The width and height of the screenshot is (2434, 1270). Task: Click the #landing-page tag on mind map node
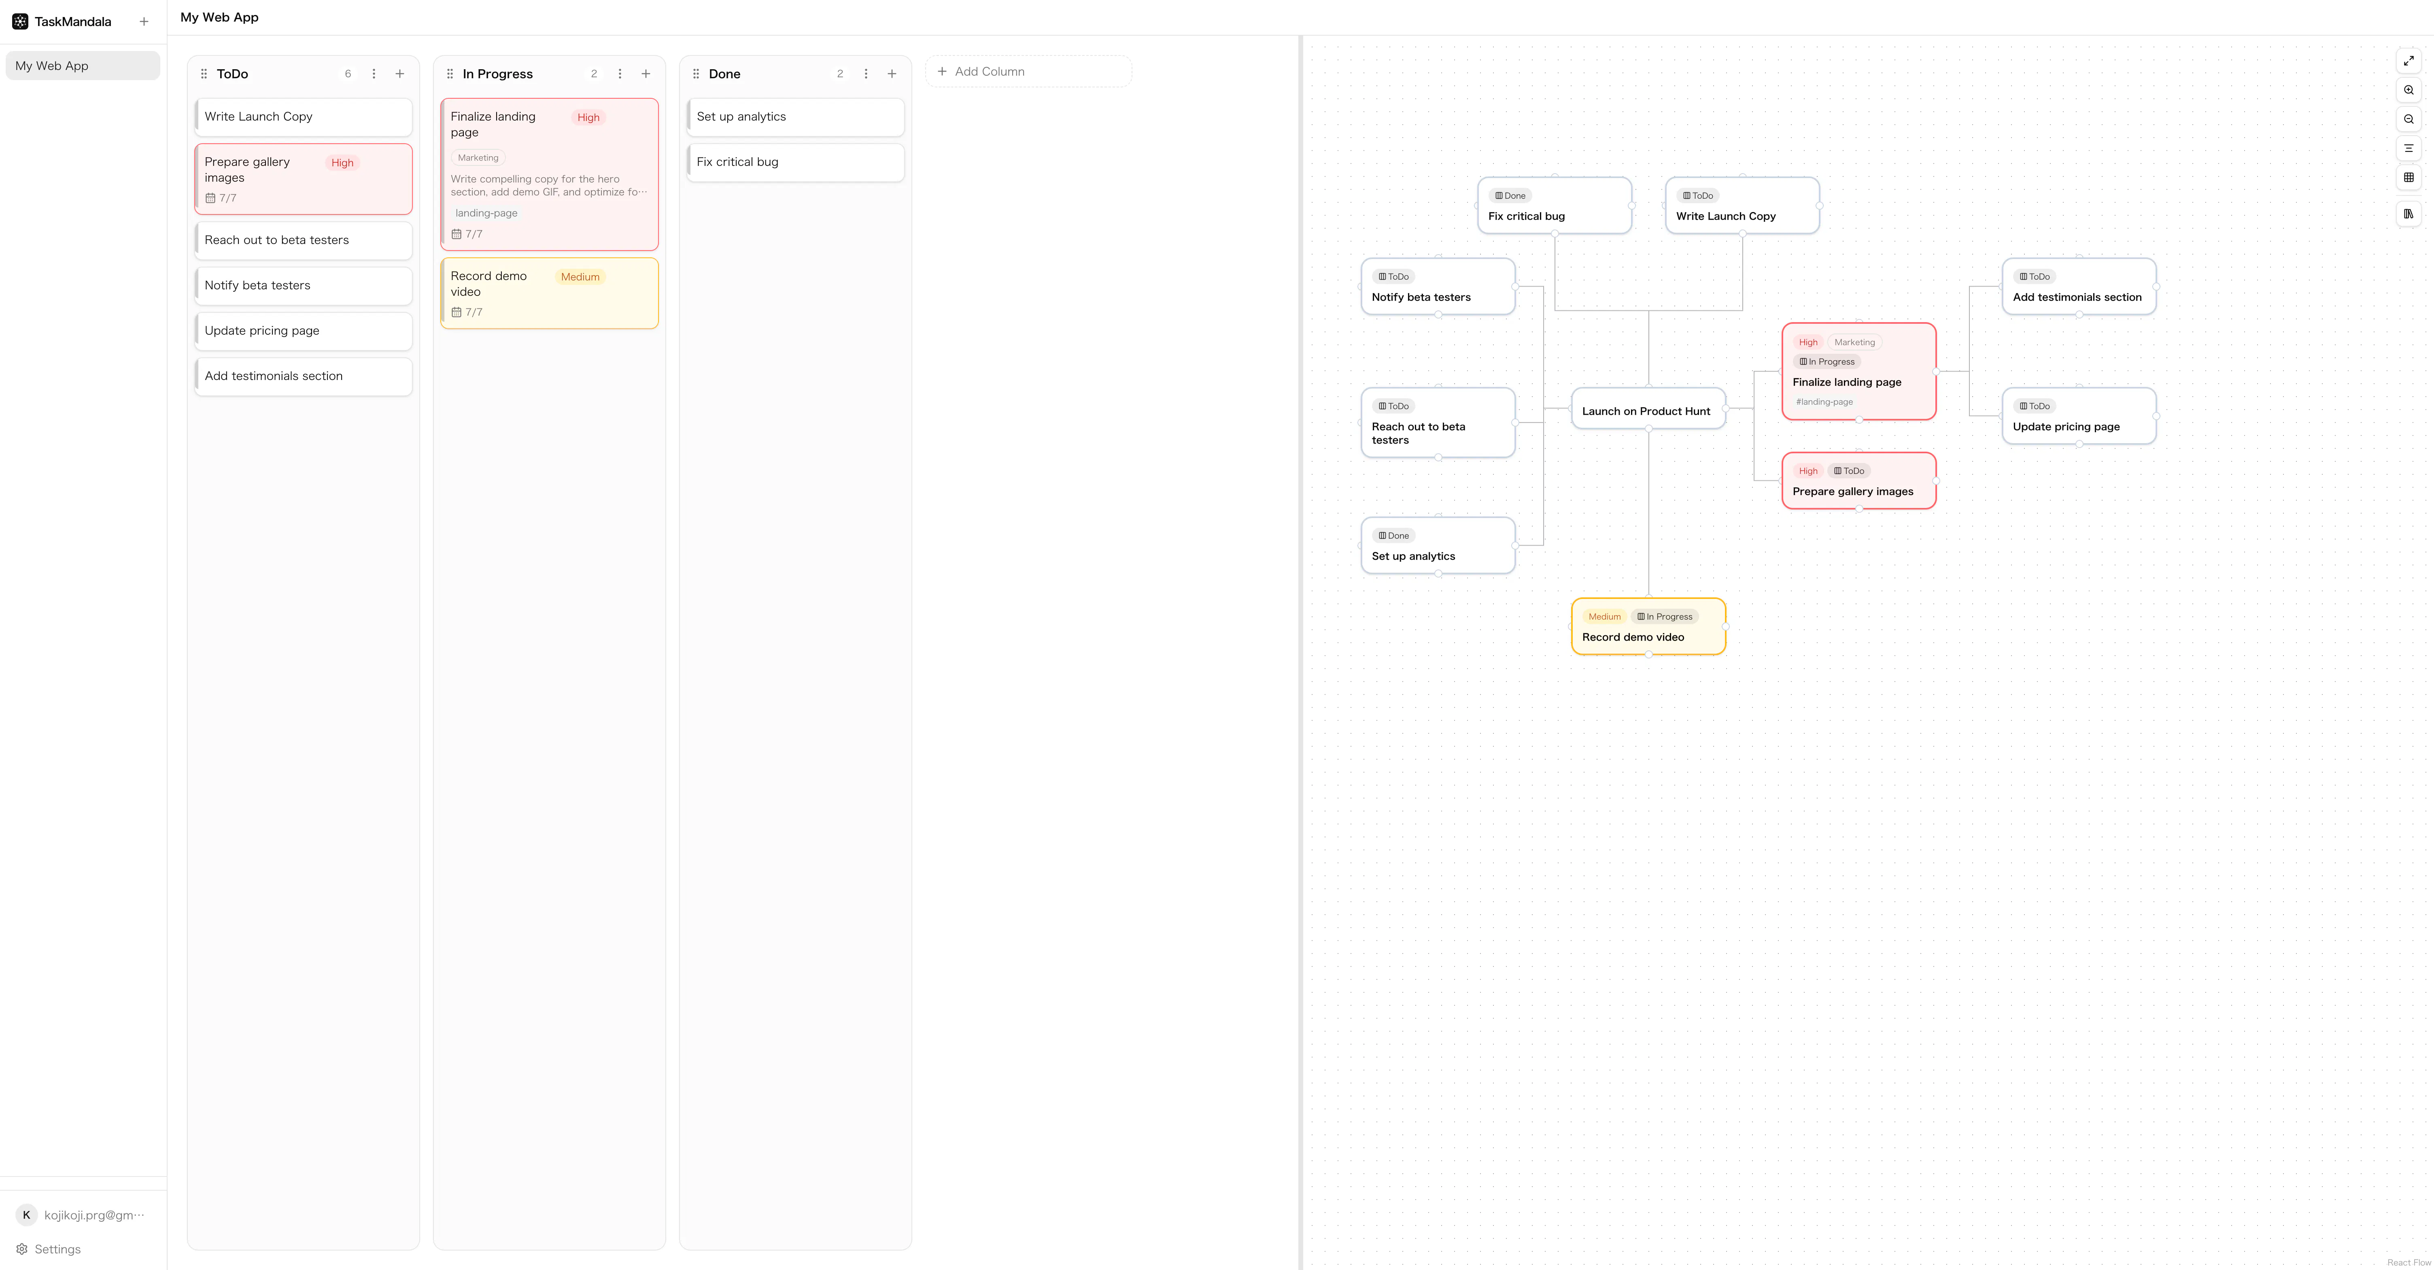pos(1824,403)
